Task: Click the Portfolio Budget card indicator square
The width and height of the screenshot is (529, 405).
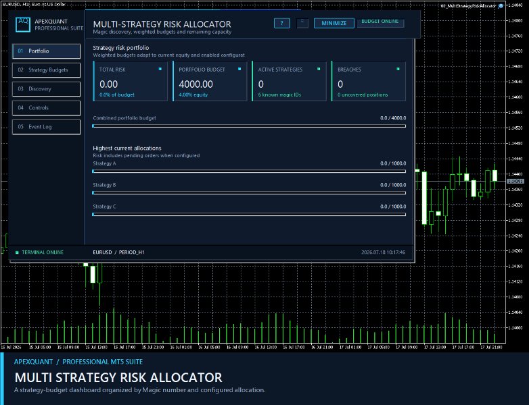Action: [239, 69]
